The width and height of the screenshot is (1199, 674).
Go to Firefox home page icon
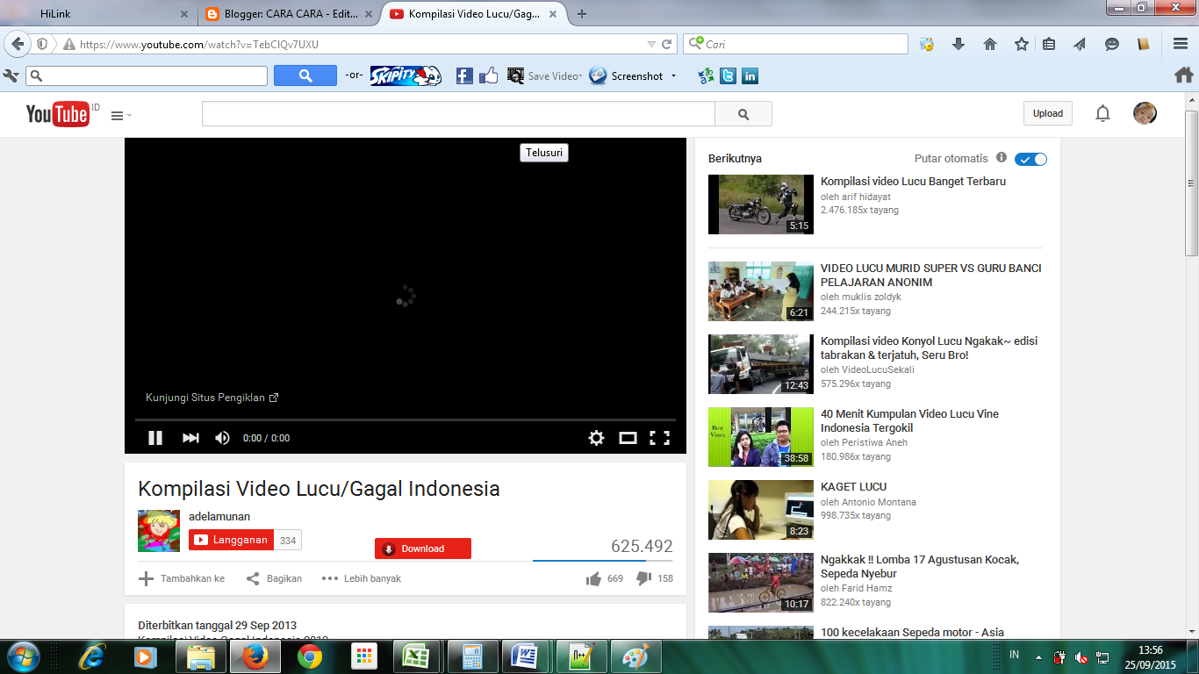(x=990, y=44)
